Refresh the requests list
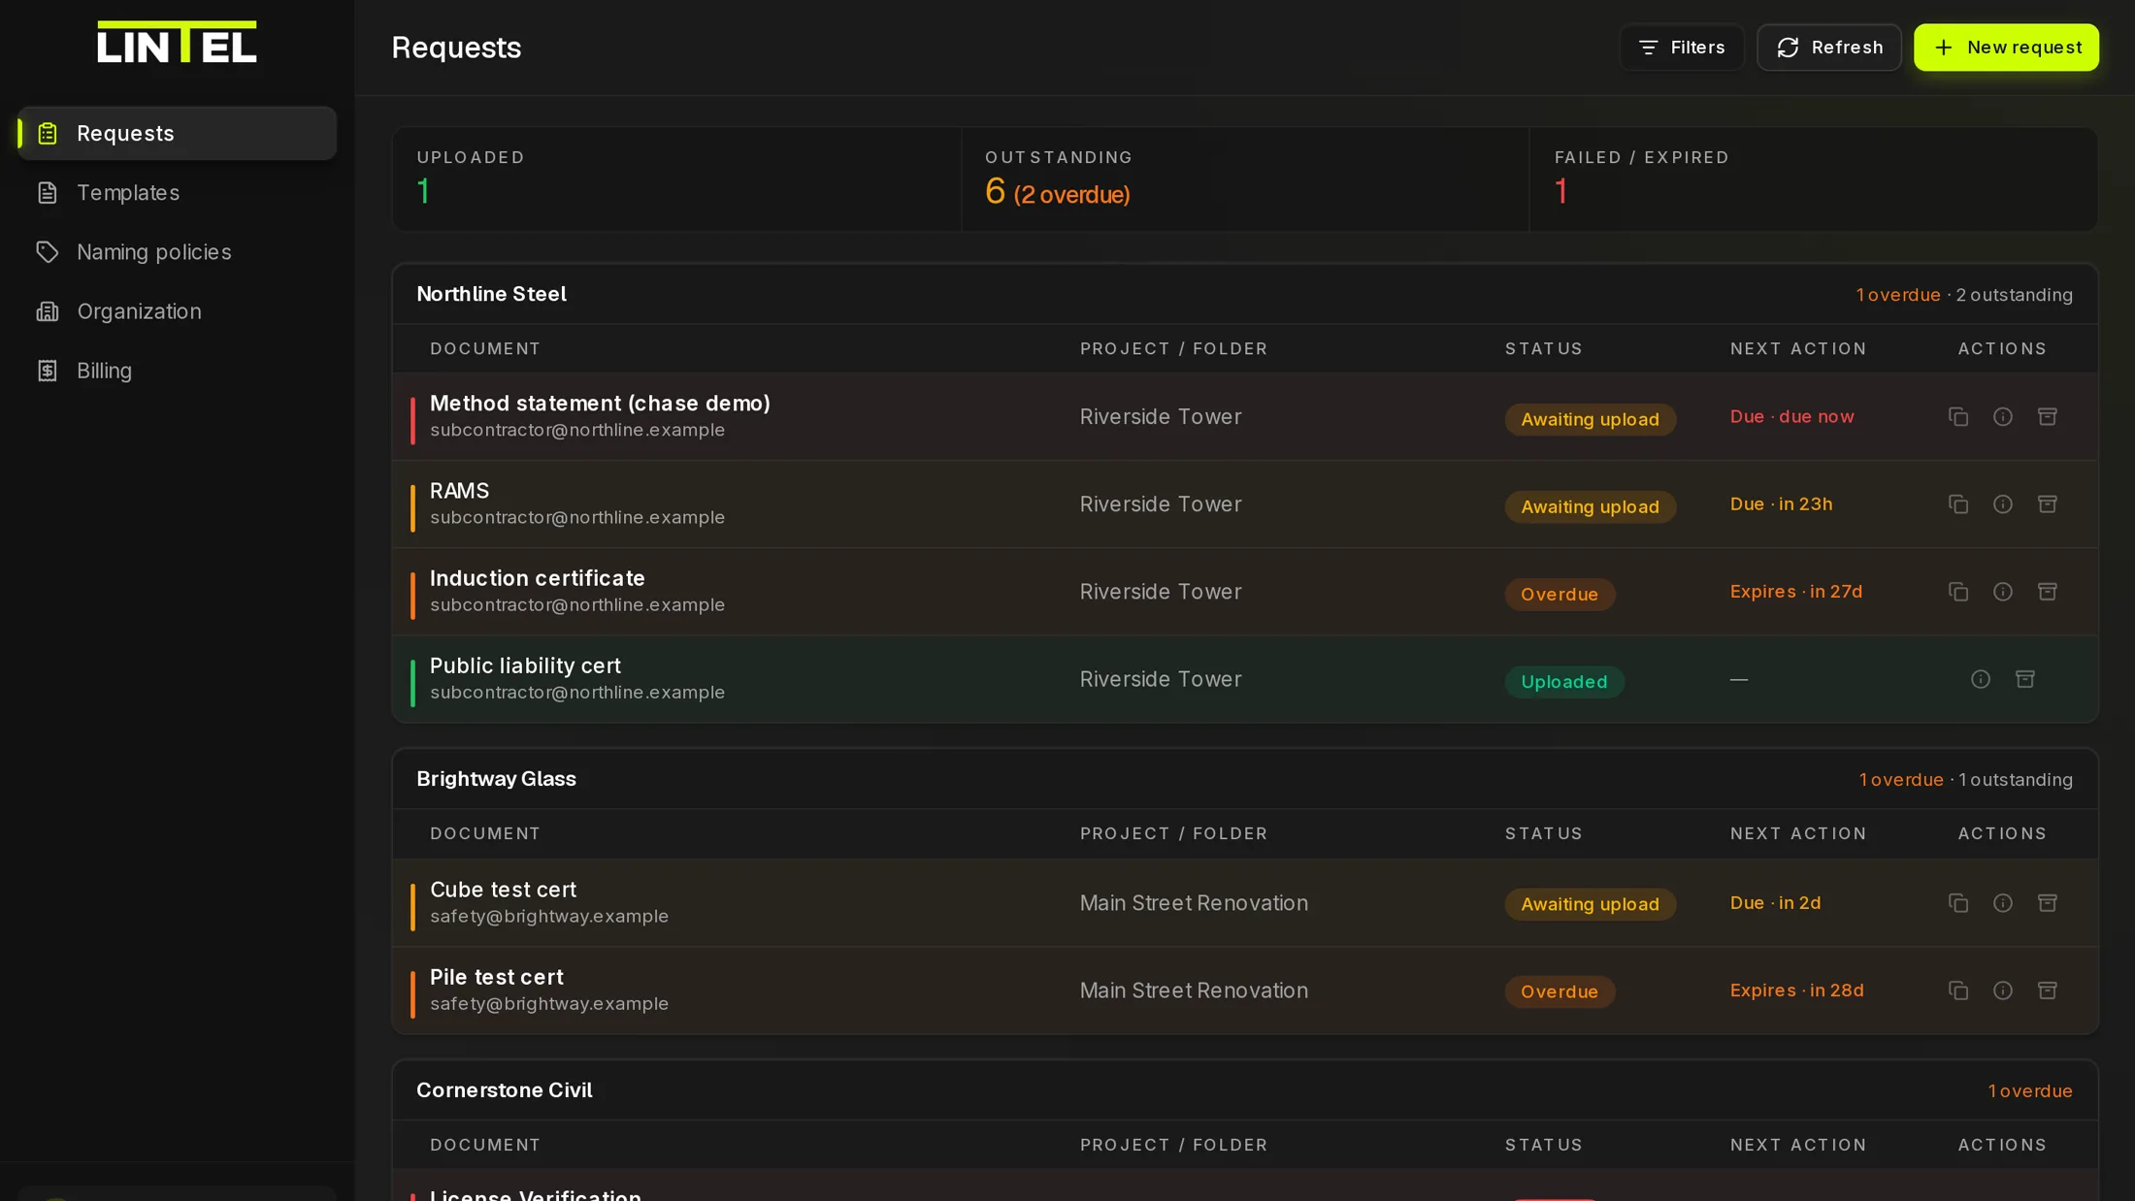 coord(1829,48)
